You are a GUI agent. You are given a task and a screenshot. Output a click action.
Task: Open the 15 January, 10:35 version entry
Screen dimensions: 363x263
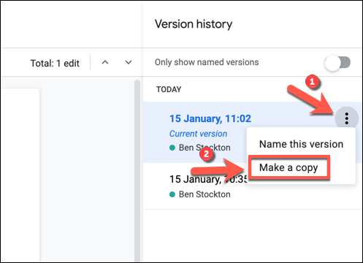(208, 179)
